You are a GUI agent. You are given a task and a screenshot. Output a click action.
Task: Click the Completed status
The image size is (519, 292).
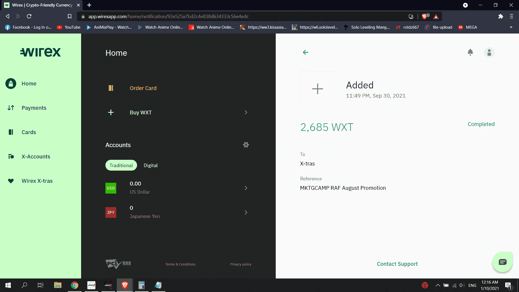481,124
